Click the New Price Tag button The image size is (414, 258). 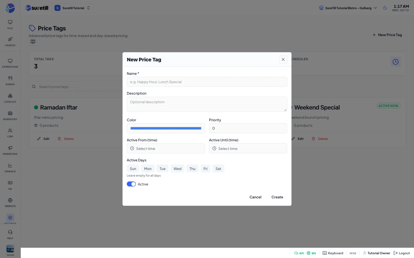[x=387, y=35]
